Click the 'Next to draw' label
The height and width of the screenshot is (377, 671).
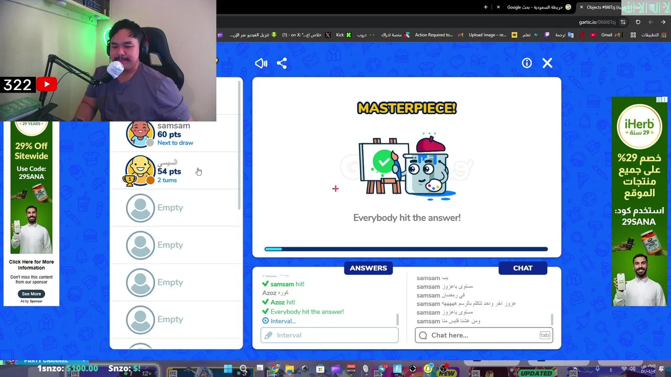(175, 143)
